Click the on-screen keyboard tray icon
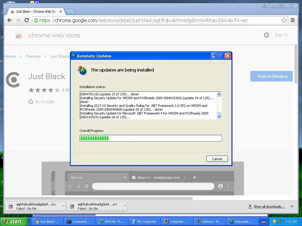This screenshot has height=226, width=302. click(x=264, y=222)
